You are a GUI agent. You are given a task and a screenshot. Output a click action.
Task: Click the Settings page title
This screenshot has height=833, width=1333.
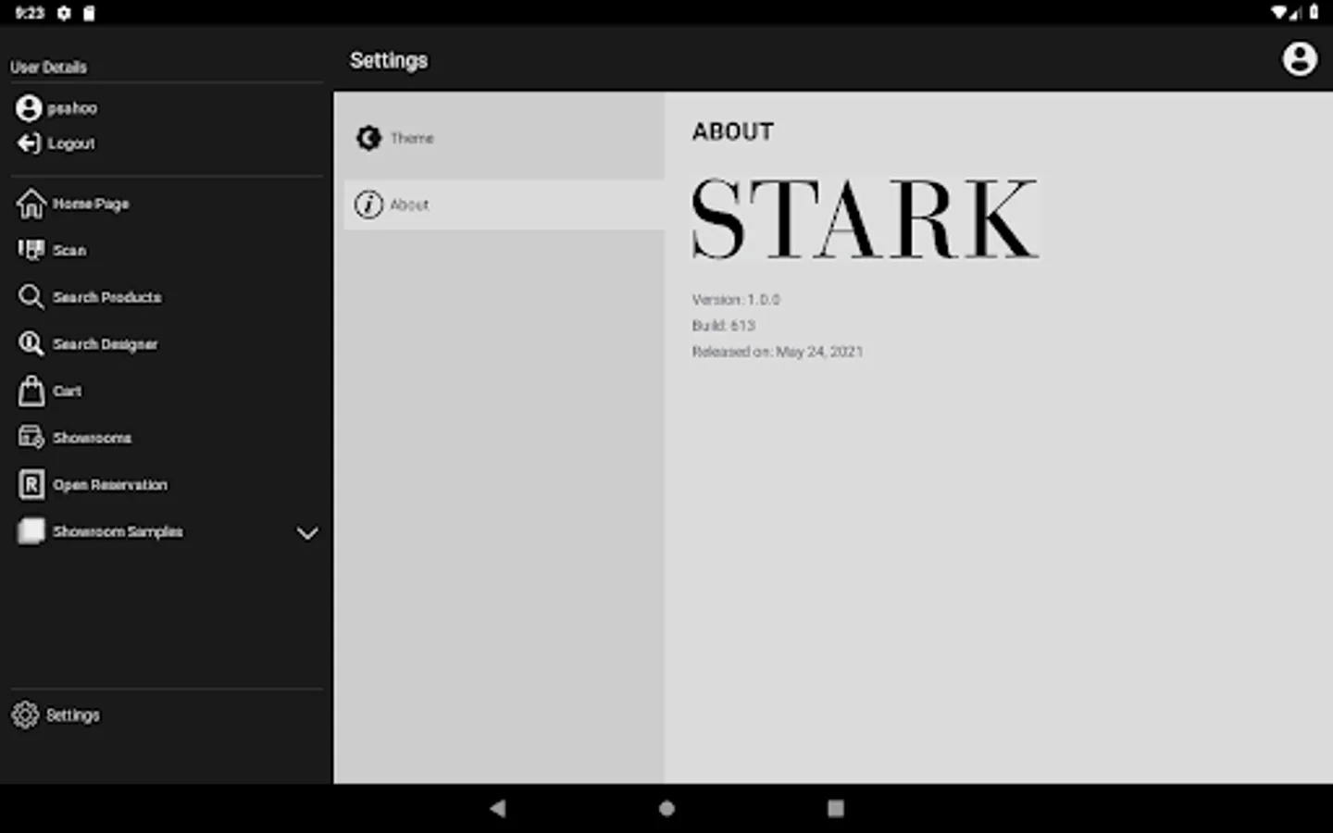(389, 60)
